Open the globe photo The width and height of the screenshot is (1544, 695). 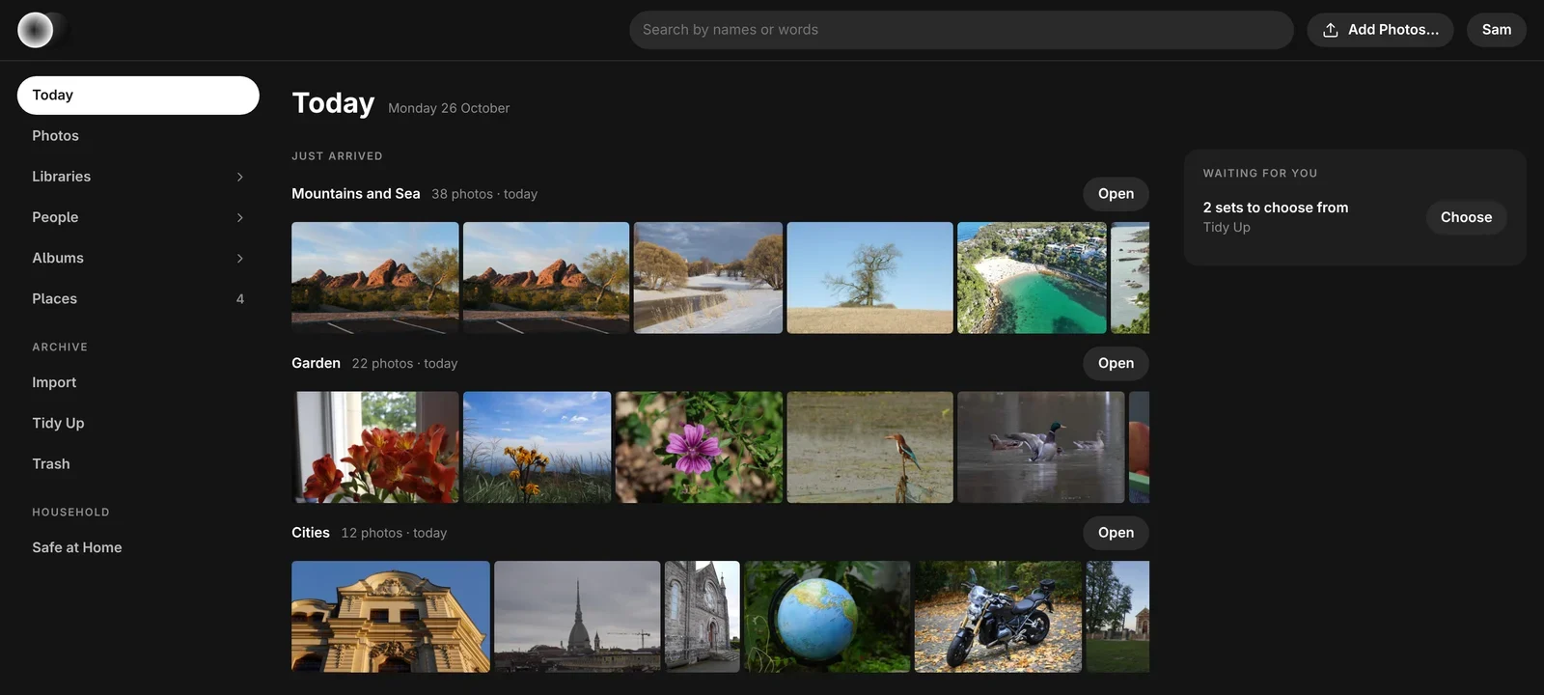pyautogui.click(x=827, y=617)
